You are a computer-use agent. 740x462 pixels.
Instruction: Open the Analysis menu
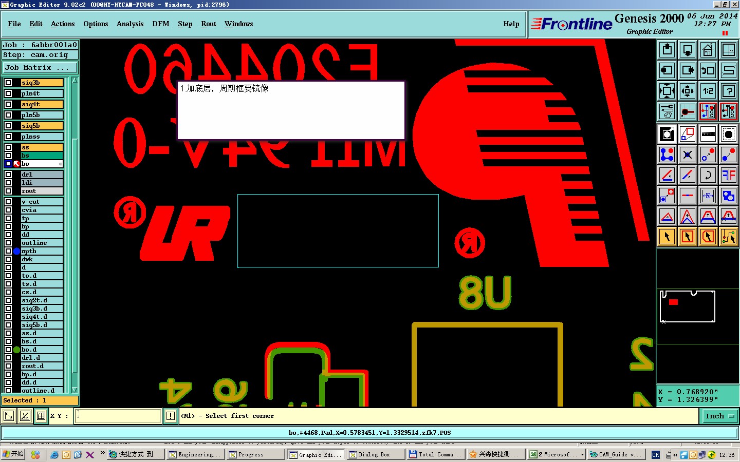tap(130, 24)
